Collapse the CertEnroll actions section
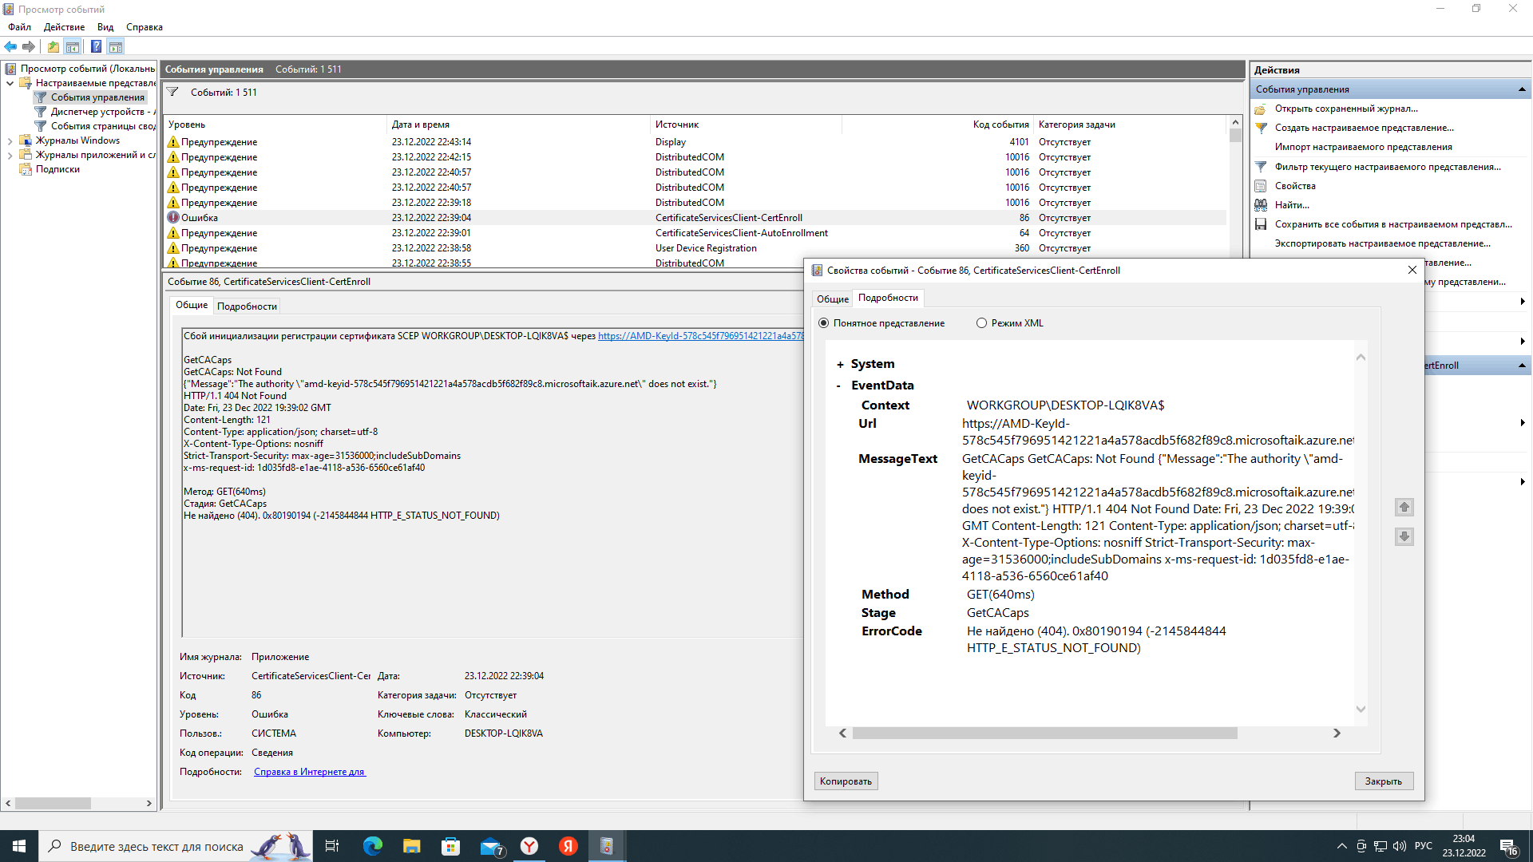Viewport: 1533px width, 862px height. pos(1522,366)
